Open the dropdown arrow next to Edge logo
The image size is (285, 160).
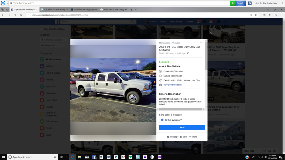point(7,3)
